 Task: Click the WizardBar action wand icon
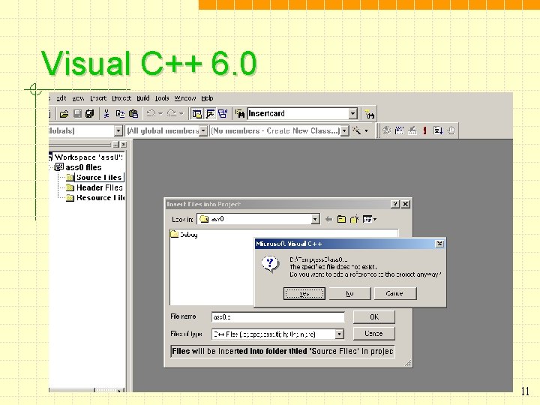tap(357, 130)
